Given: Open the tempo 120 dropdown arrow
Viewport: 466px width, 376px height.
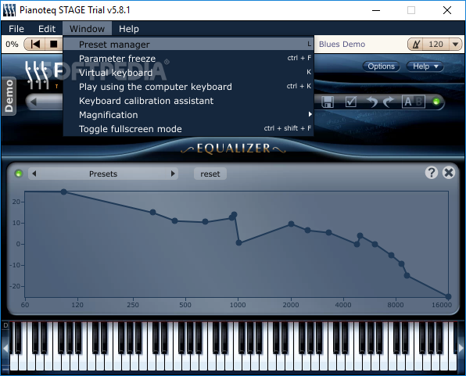Looking at the screenshot, I should [455, 45].
